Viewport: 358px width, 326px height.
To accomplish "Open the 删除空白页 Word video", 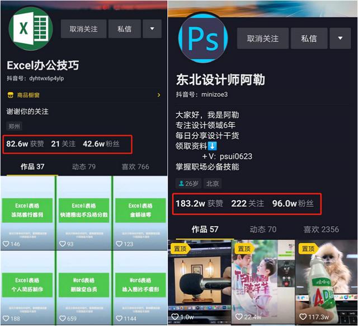I will 84,287.
